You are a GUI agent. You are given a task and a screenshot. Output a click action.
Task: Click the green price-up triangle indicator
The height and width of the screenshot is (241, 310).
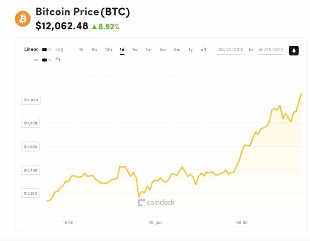(x=94, y=27)
